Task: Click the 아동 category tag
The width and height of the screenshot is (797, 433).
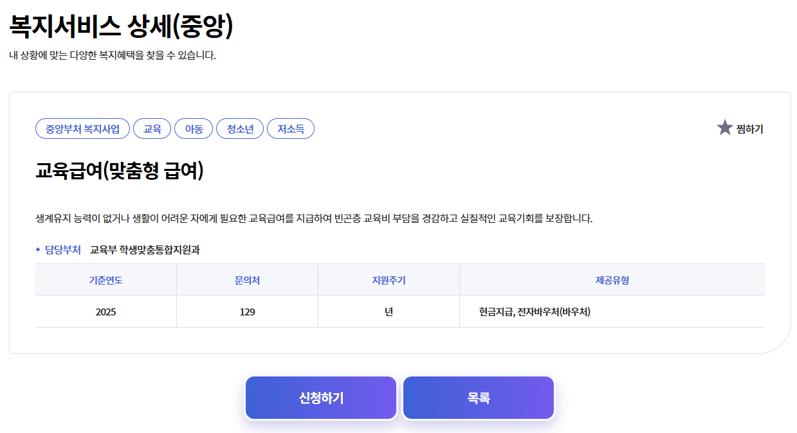Action: (194, 128)
